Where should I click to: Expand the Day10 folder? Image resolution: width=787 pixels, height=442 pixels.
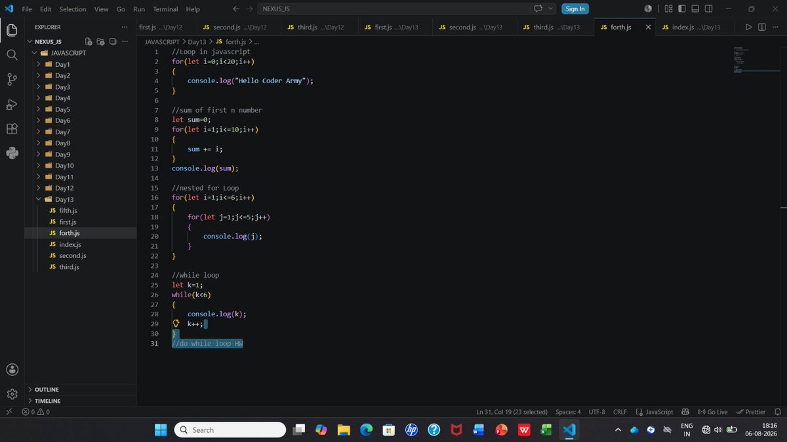(40, 166)
